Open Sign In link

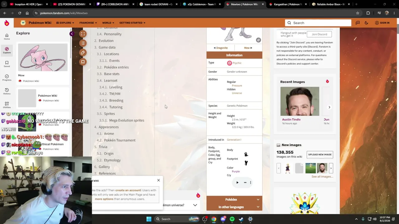tap(382, 23)
